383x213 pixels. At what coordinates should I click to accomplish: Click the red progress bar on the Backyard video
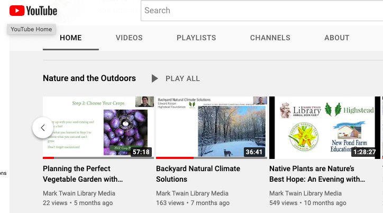175,158
